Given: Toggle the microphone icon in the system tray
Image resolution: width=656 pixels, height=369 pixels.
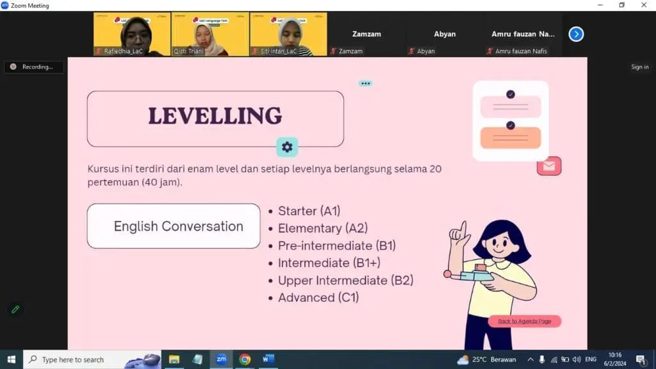Looking at the screenshot, I should click(x=542, y=359).
